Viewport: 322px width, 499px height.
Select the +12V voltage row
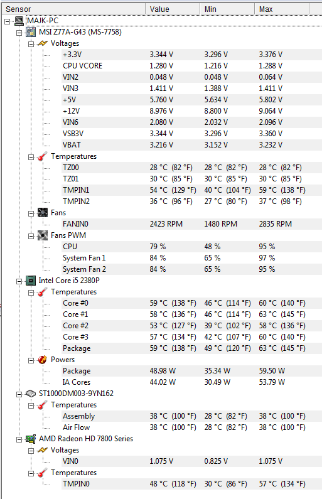tap(191, 111)
